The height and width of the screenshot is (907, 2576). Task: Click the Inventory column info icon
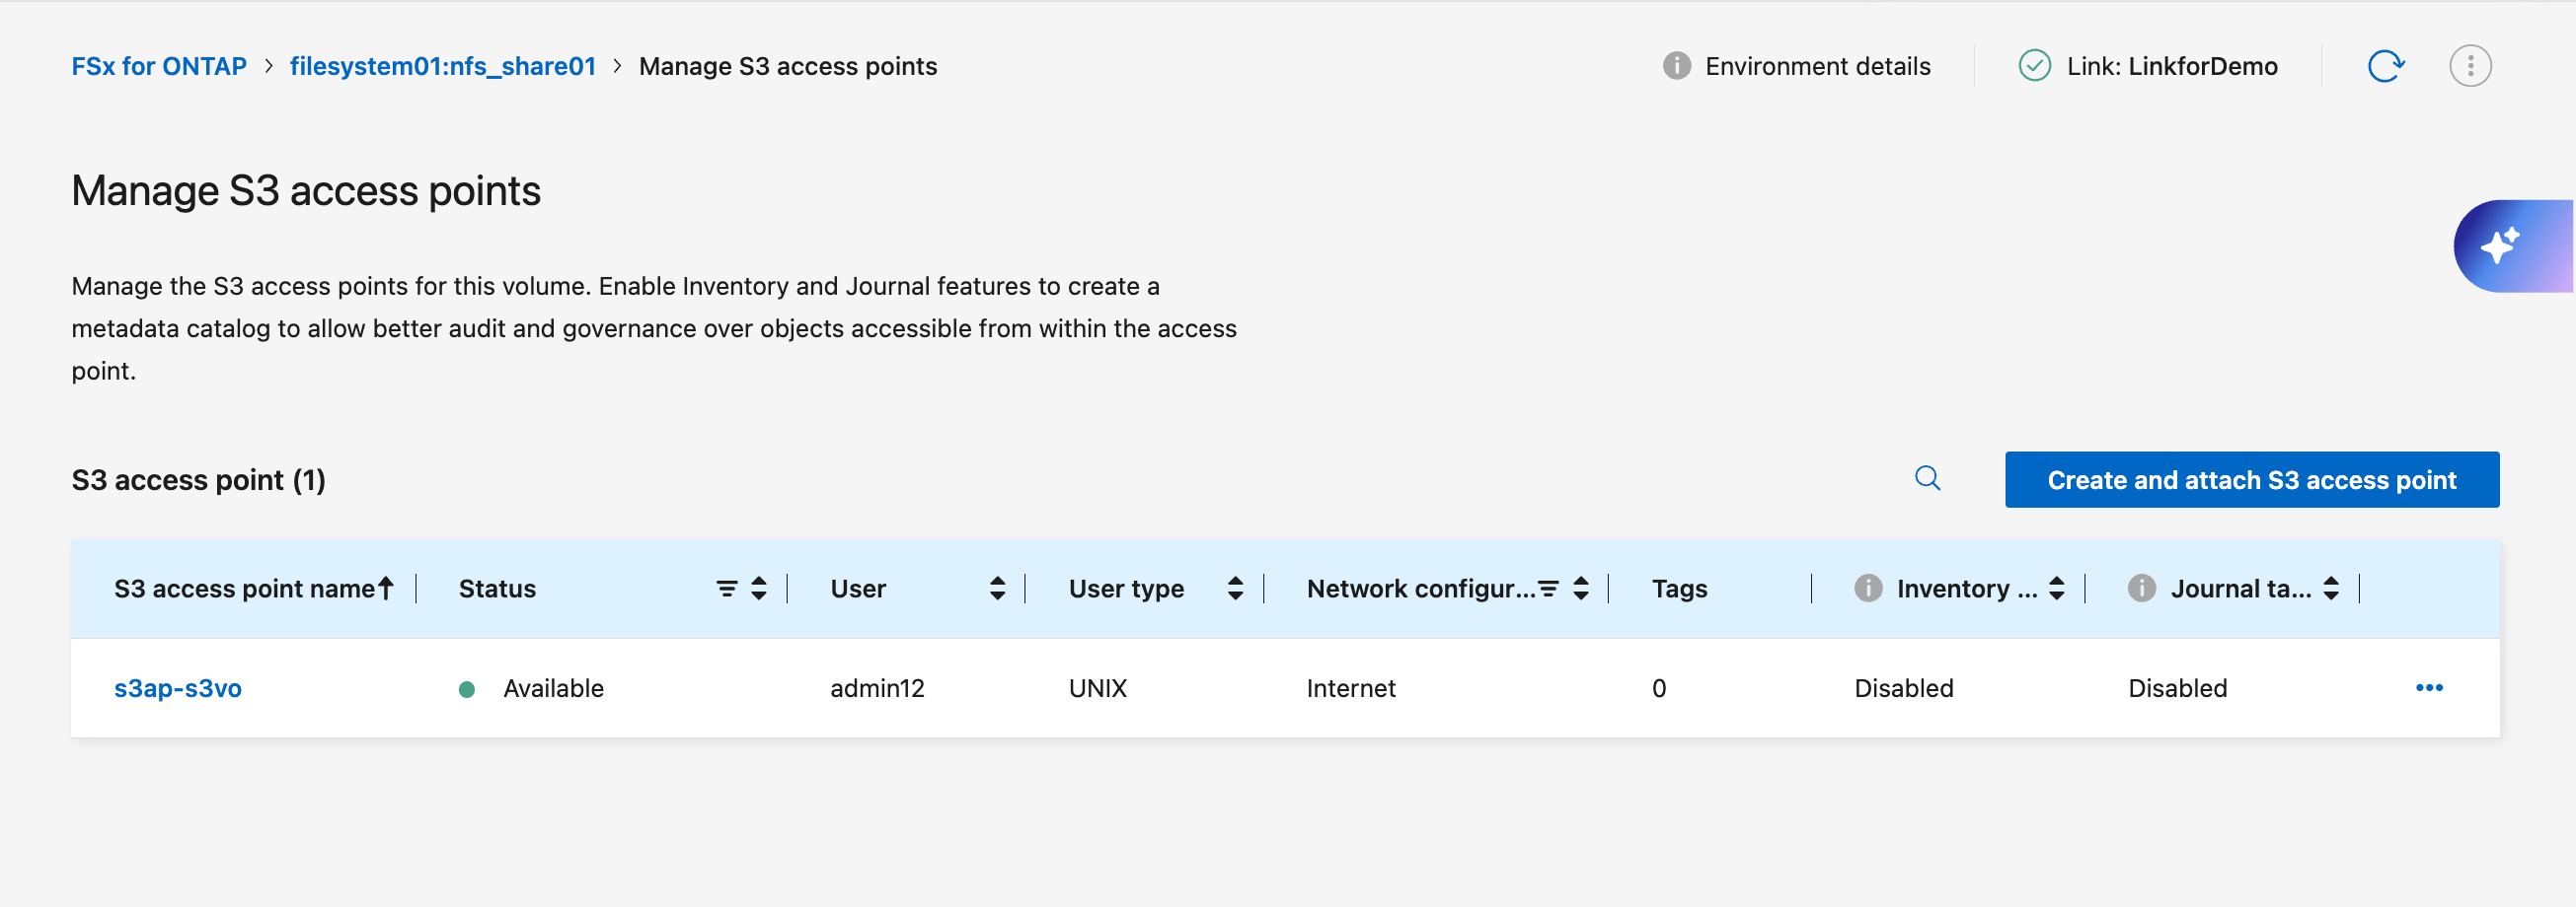tap(1867, 589)
